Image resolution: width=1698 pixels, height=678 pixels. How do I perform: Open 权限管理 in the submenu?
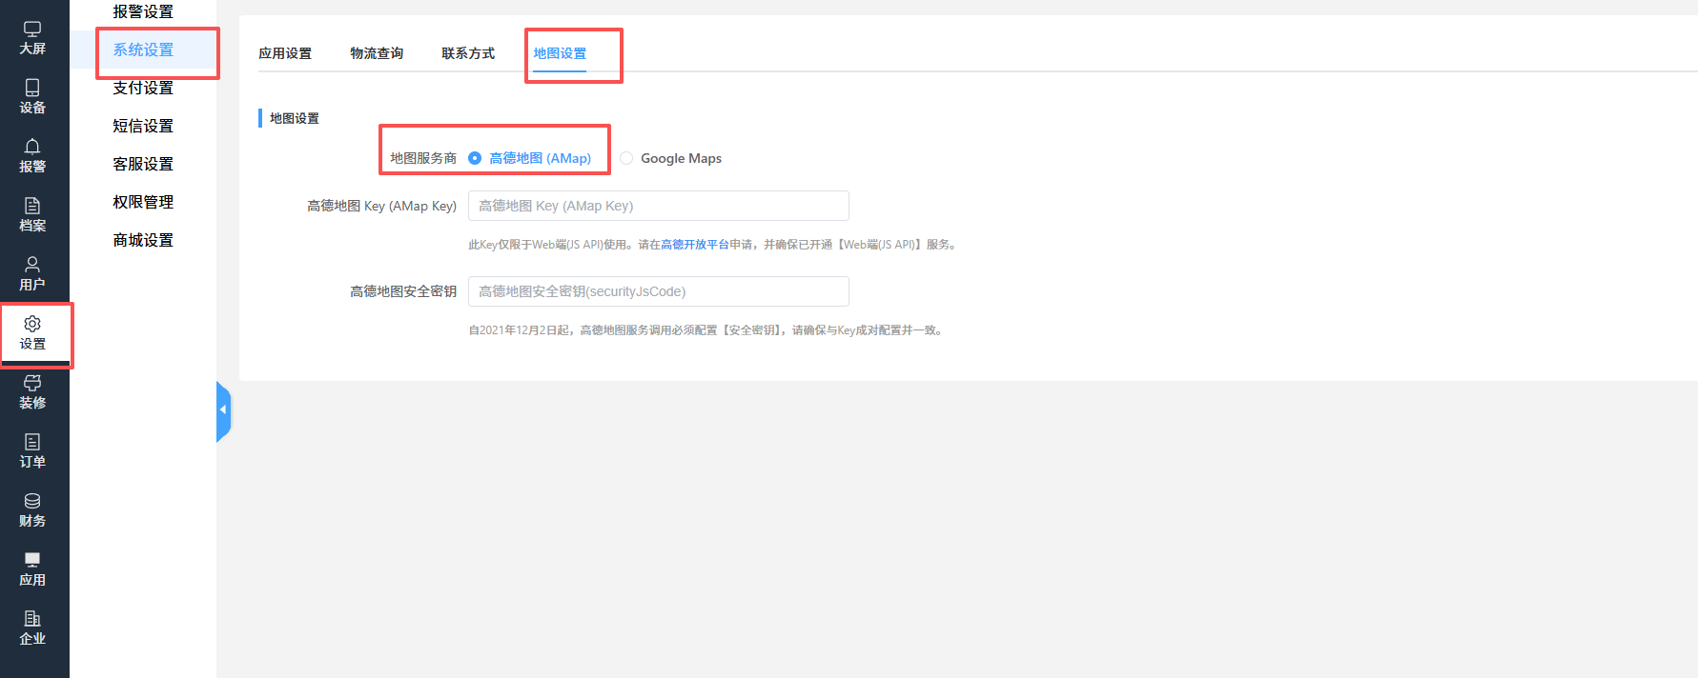pos(143,202)
